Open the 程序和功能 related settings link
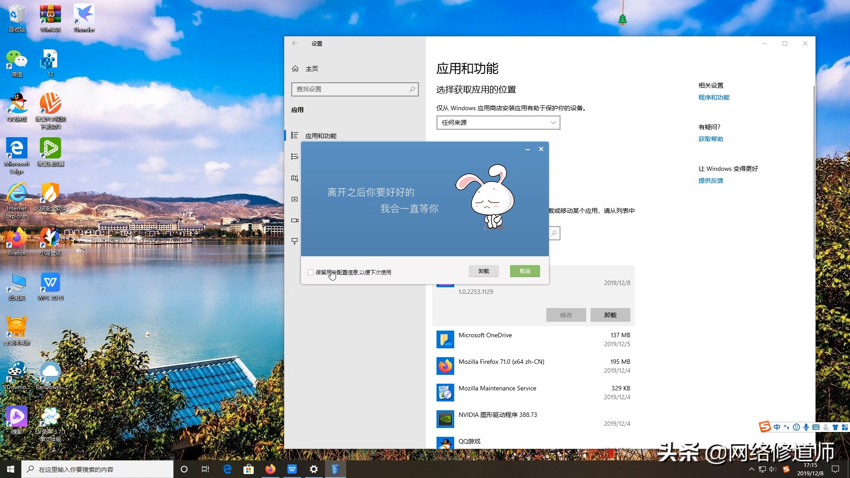 (713, 97)
